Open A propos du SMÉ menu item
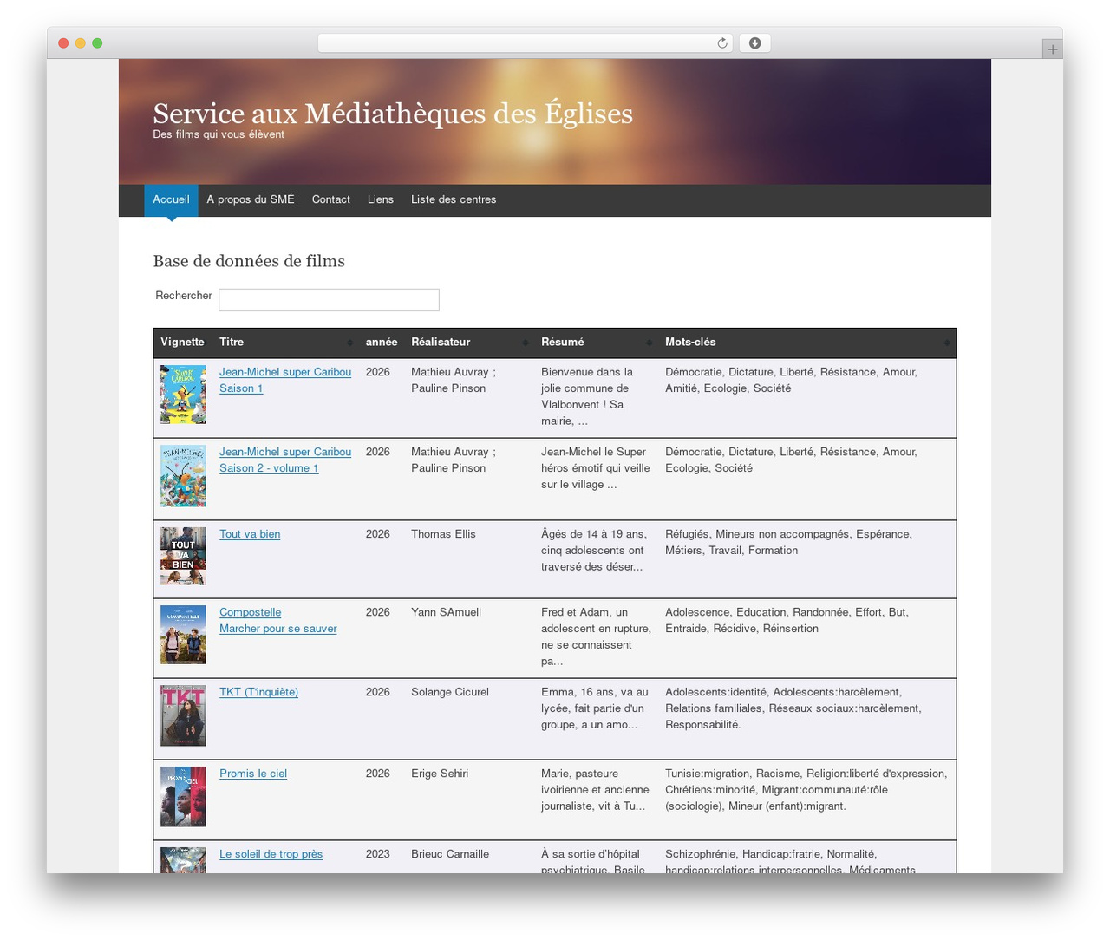The height and width of the screenshot is (940, 1110). click(251, 199)
